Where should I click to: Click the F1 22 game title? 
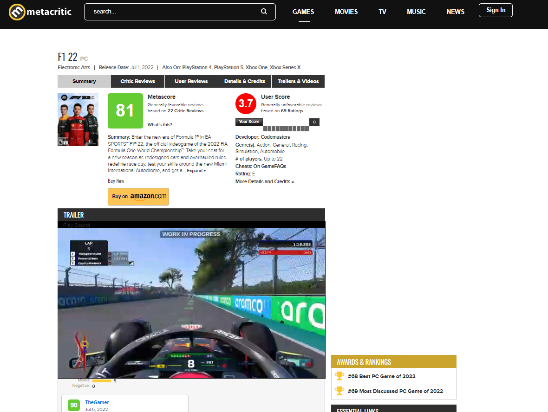click(67, 57)
